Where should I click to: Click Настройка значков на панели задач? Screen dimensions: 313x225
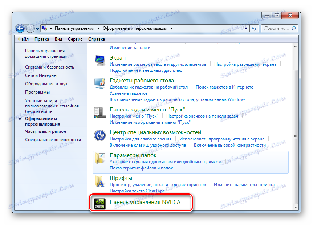(202, 116)
